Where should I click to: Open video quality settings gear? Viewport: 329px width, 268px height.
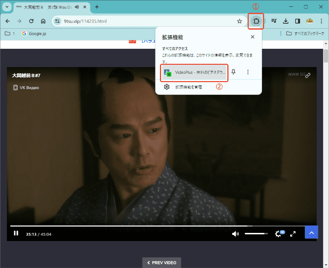coord(279,233)
